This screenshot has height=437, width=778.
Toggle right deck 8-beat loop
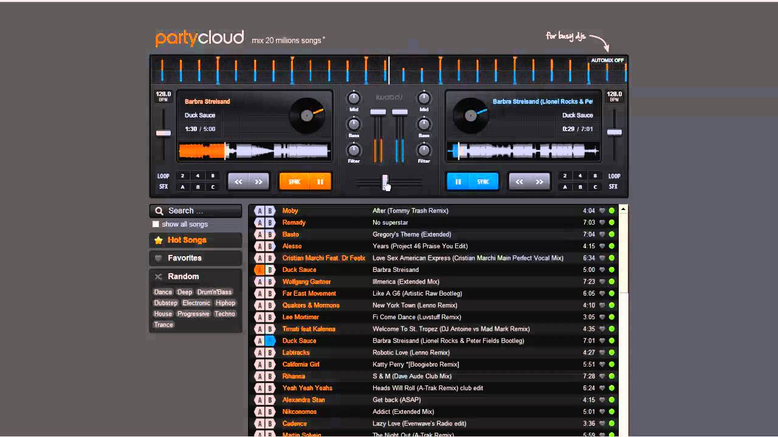595,176
